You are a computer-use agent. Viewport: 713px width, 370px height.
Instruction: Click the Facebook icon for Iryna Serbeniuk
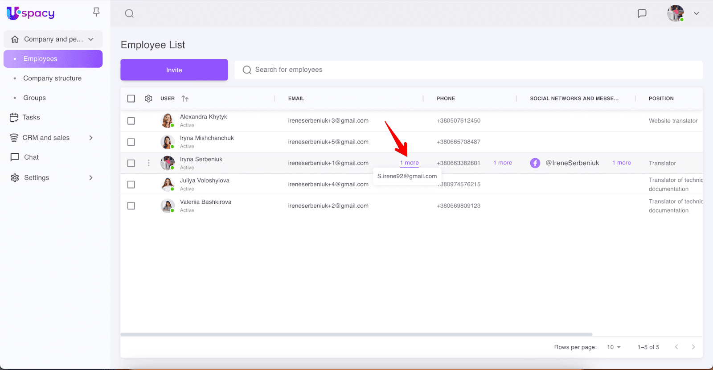(535, 163)
